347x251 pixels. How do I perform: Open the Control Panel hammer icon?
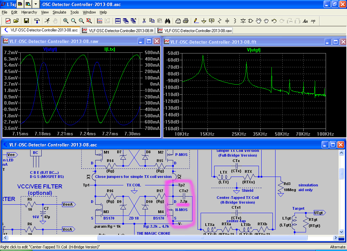click(x=37, y=21)
